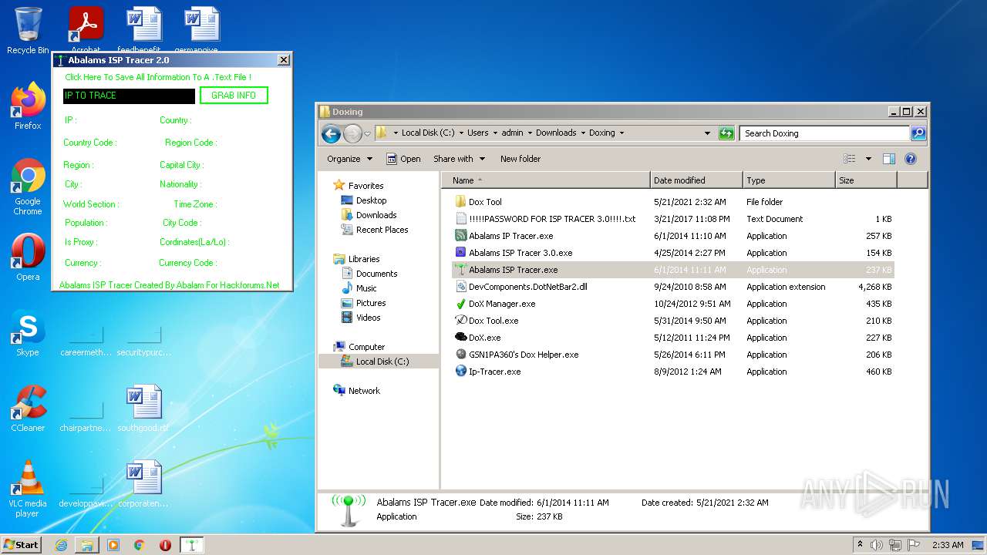Open Windows Explorer taskbar icon

(x=87, y=545)
